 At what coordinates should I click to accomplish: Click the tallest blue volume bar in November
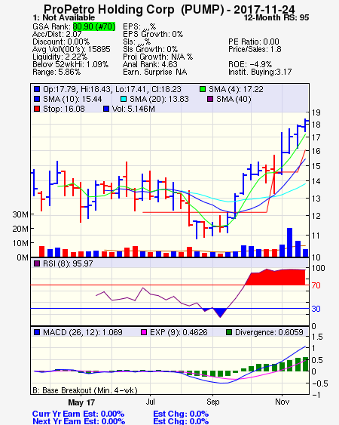point(289,242)
